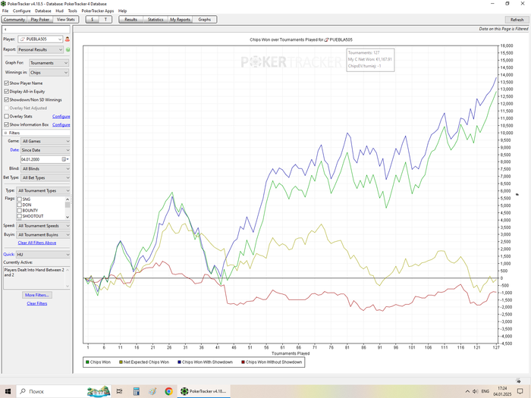The height and width of the screenshot is (398, 531).
Task: Click the Clear All Filters Above link
Action: pos(36,243)
